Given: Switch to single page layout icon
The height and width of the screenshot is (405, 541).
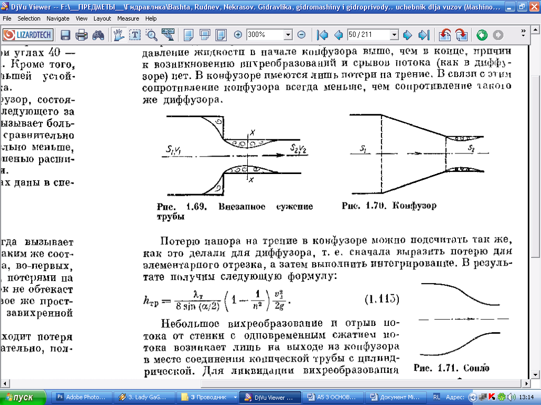Looking at the screenshot, I should pos(189,35).
